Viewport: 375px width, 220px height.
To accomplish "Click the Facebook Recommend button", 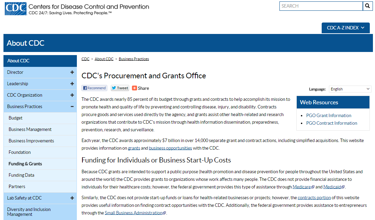I will coord(94,88).
